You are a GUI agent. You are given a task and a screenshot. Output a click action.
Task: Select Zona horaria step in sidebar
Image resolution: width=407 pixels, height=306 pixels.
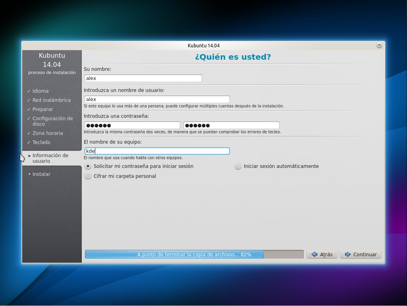[48, 133]
